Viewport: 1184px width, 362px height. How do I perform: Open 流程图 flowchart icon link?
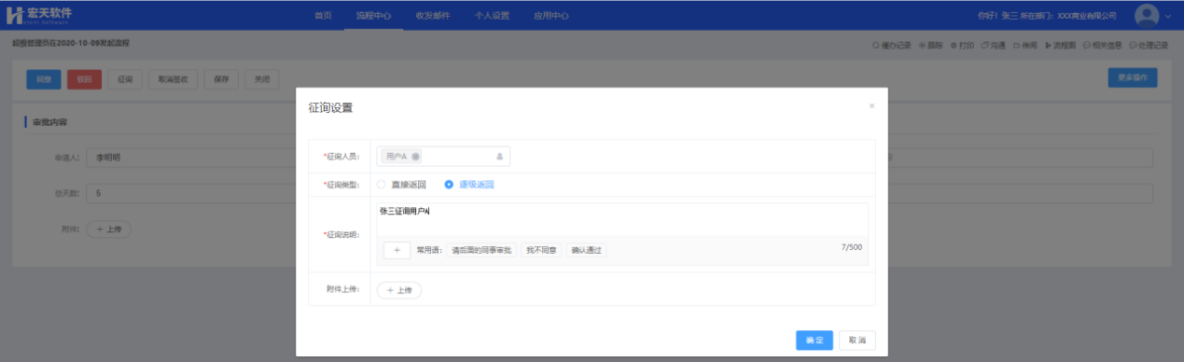click(x=1060, y=45)
